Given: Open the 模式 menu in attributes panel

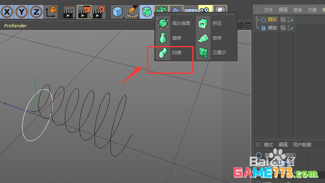Looking at the screenshot, I should pos(268,145).
